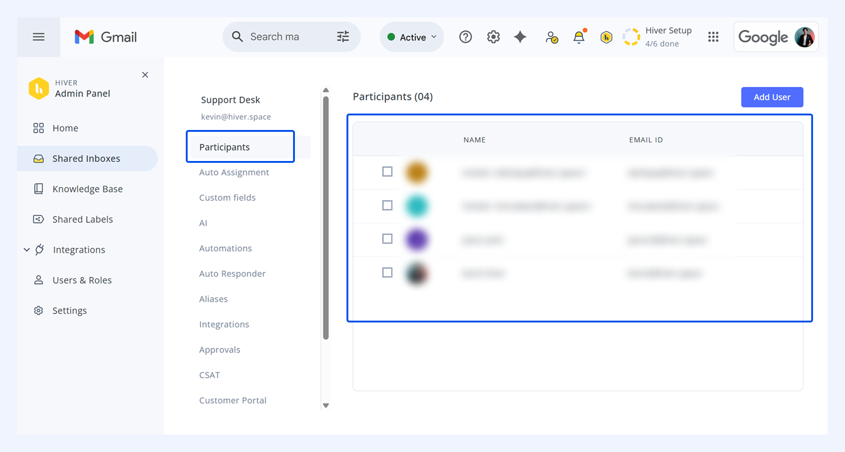
Task: Click the settings list scrollbar thumb
Action: coord(326,218)
